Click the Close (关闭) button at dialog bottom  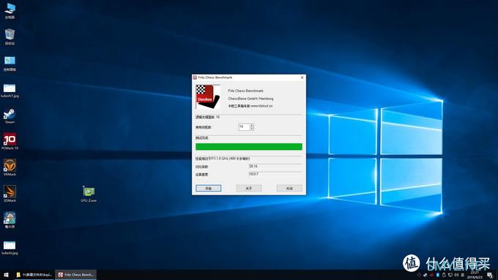(289, 189)
